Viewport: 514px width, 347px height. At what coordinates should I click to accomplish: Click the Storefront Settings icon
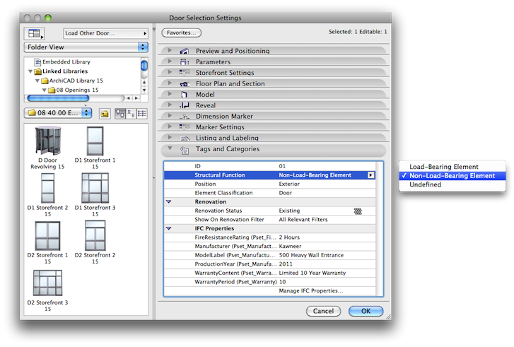click(x=185, y=72)
